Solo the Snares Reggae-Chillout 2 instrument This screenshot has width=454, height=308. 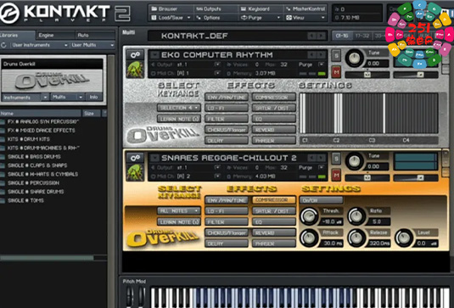click(x=336, y=159)
